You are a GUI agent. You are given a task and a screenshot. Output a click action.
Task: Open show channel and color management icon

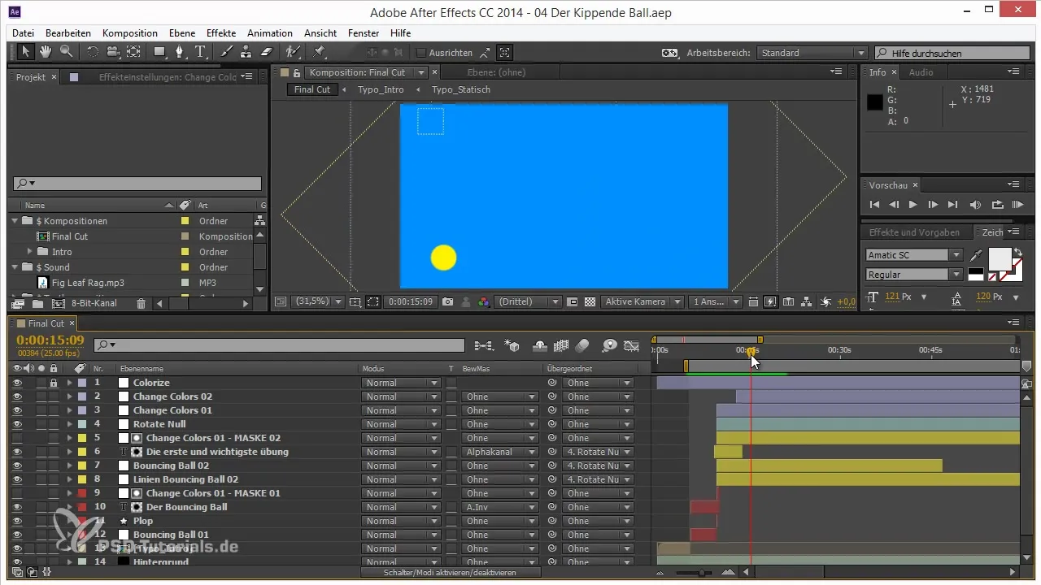pyautogui.click(x=484, y=301)
